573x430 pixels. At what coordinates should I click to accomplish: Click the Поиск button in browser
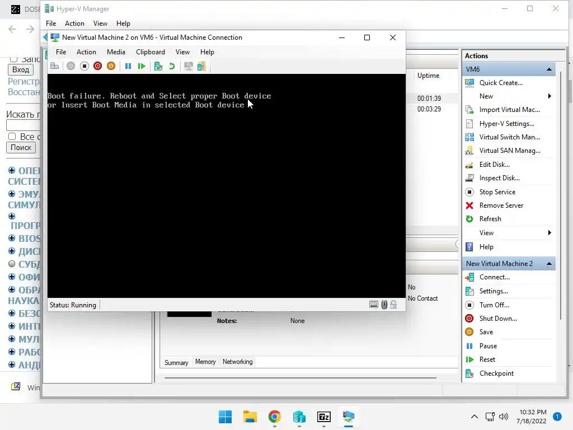tap(21, 147)
